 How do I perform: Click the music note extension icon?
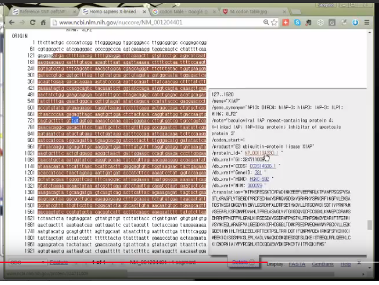[x=309, y=22]
